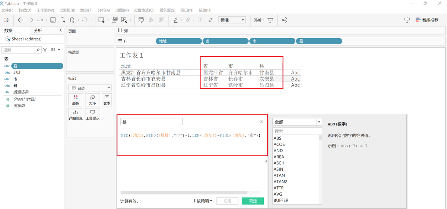Click the 省 pill on the rows shelf
This screenshot has height=209, width=447.
225,41
